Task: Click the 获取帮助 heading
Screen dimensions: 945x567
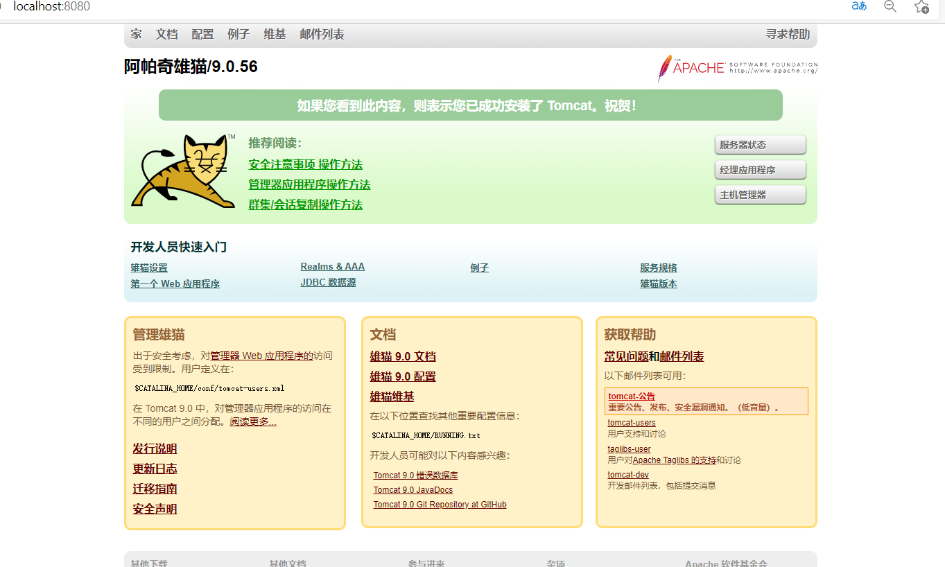Action: pos(630,335)
